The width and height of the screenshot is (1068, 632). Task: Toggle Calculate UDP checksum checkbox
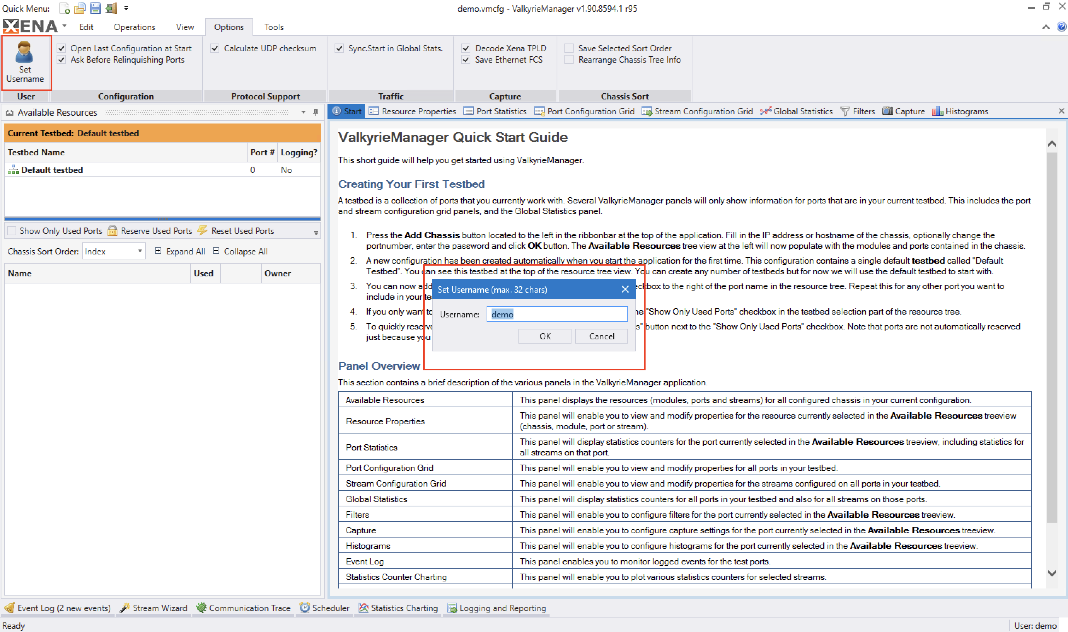[x=215, y=48]
